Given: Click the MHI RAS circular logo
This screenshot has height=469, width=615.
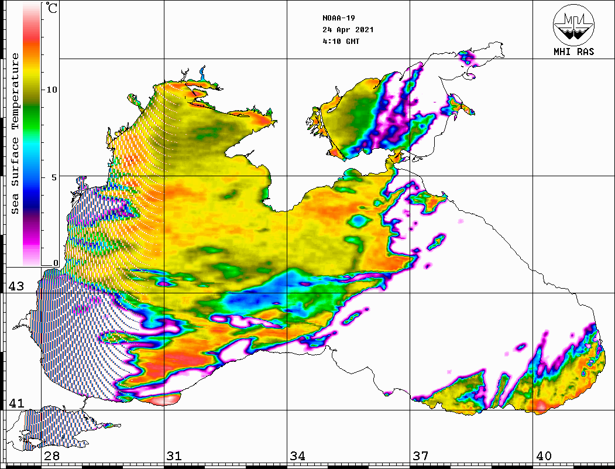Looking at the screenshot, I should (x=574, y=25).
